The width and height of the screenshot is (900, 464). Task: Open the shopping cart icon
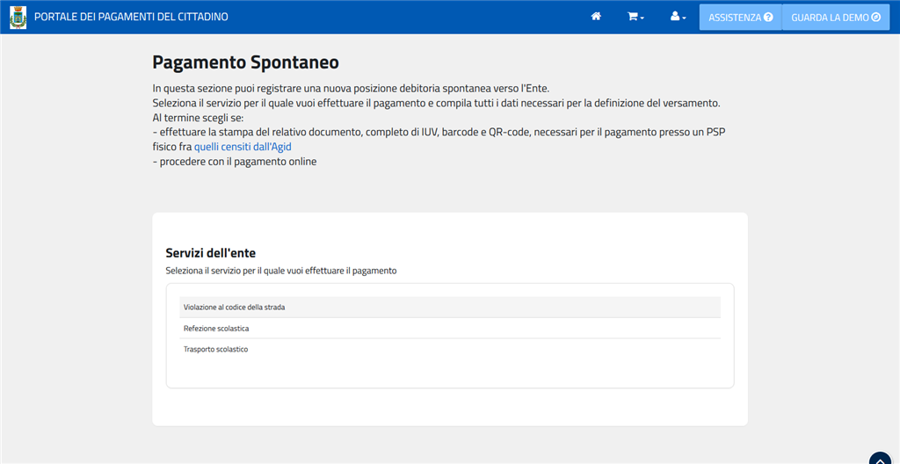click(632, 17)
